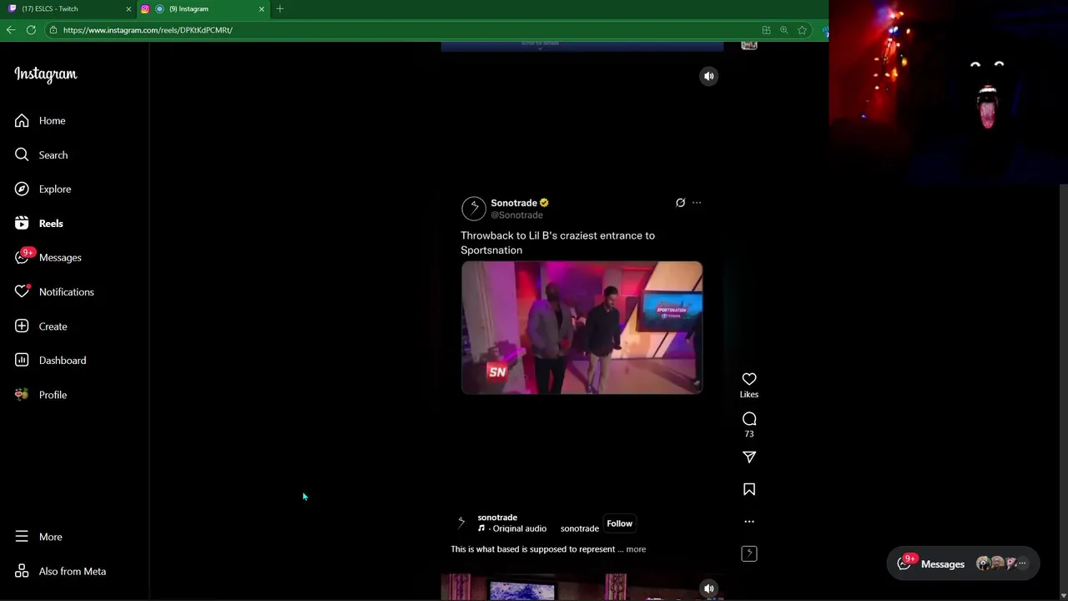Screen dimensions: 1068x601
Task: Click sonotrade avatar next to the username
Action: [461, 523]
